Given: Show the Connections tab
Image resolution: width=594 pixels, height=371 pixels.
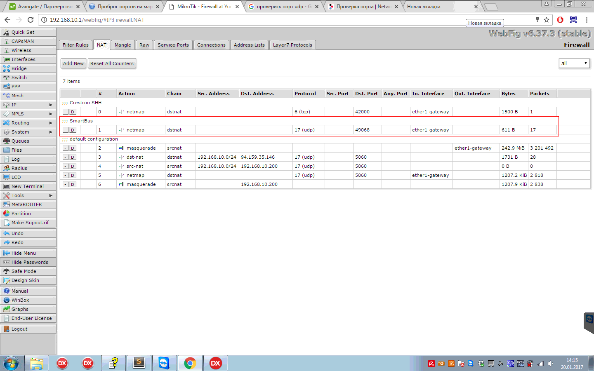Looking at the screenshot, I should tap(211, 45).
